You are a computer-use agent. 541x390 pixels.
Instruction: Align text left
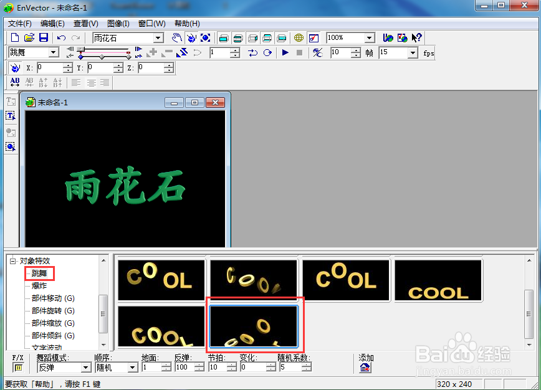[x=76, y=83]
